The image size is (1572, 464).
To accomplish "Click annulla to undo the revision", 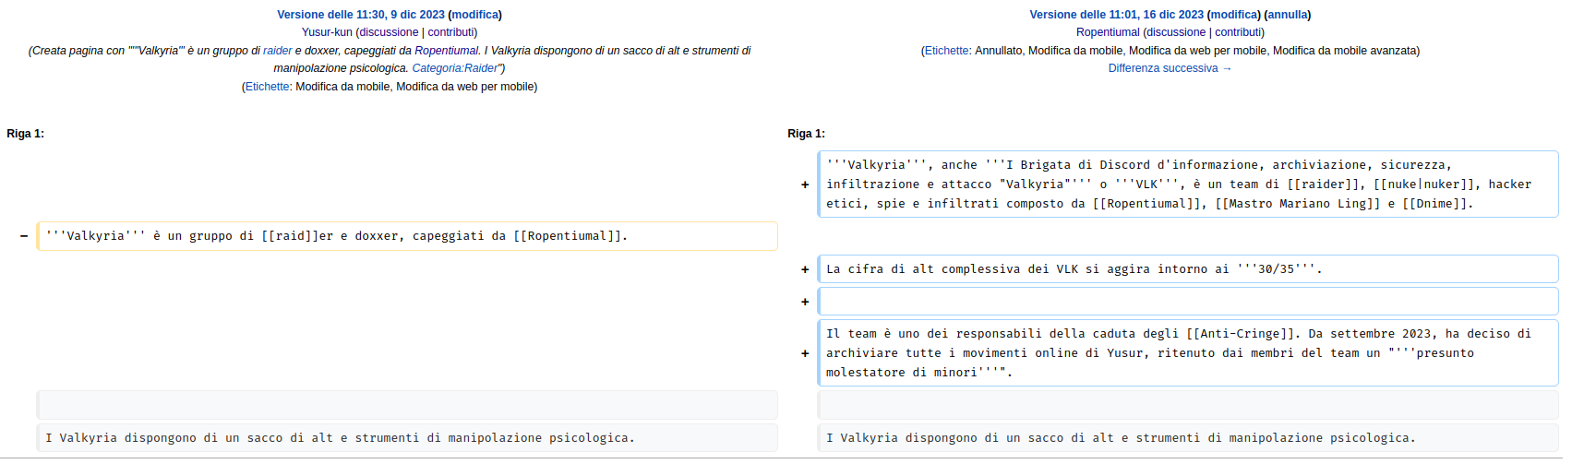I will [1288, 15].
